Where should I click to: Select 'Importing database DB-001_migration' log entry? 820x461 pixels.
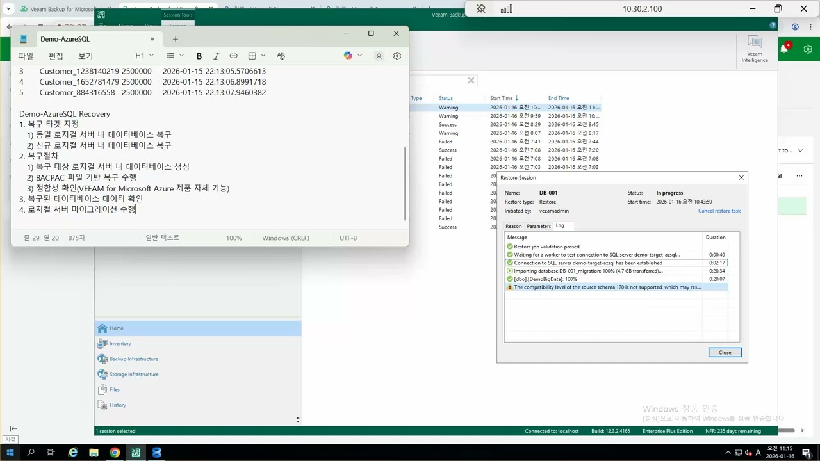tap(616, 271)
